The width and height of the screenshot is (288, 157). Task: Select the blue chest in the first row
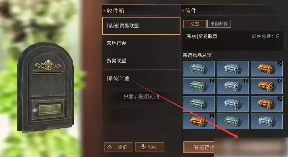233,69
